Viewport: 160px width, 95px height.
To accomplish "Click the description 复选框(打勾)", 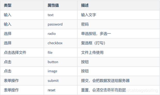I will pyautogui.click(x=93, y=43).
